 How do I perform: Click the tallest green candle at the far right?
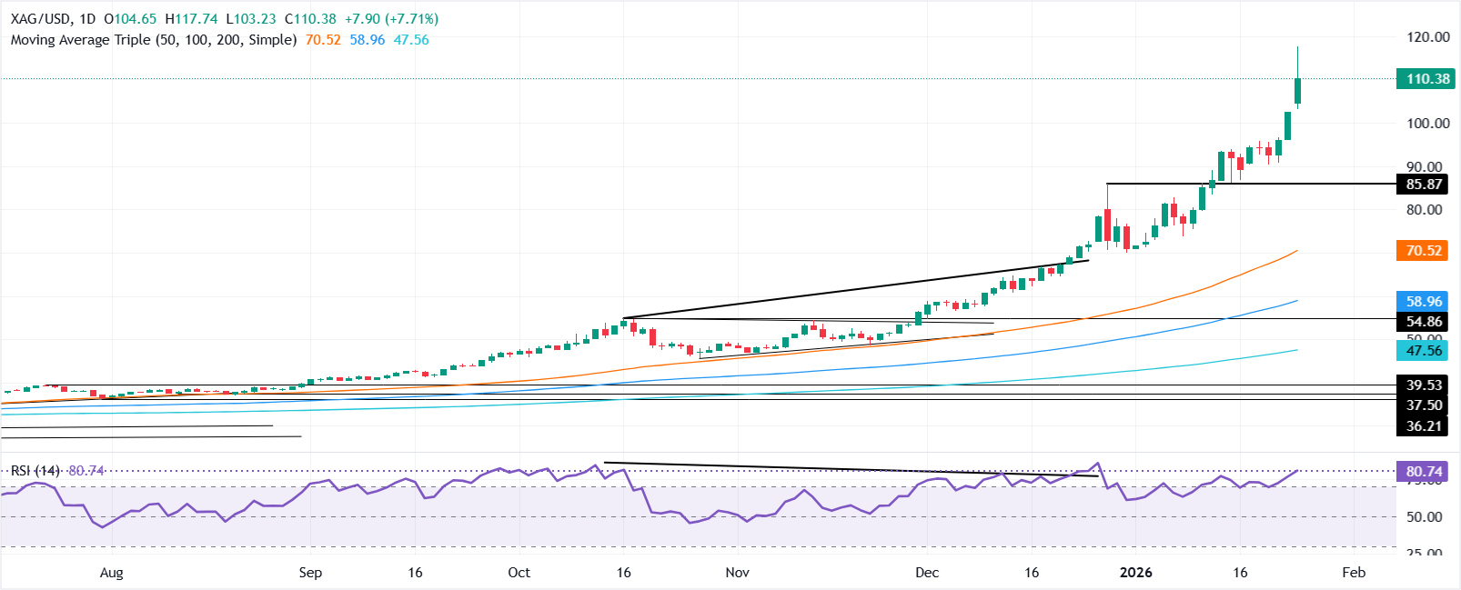1297,91
